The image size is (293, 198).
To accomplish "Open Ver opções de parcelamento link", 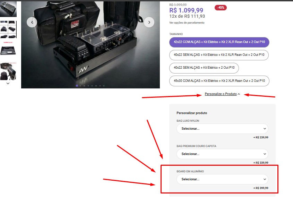I will coord(187,23).
